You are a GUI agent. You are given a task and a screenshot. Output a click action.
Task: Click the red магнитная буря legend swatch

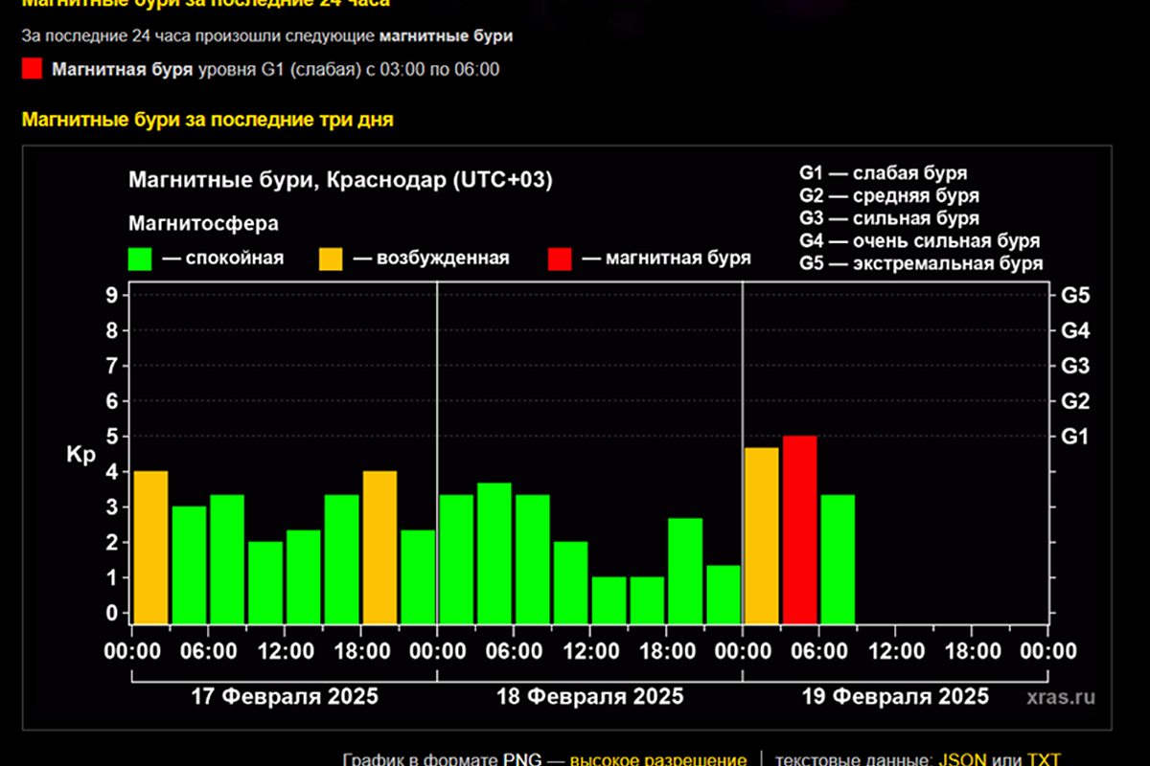click(560, 259)
